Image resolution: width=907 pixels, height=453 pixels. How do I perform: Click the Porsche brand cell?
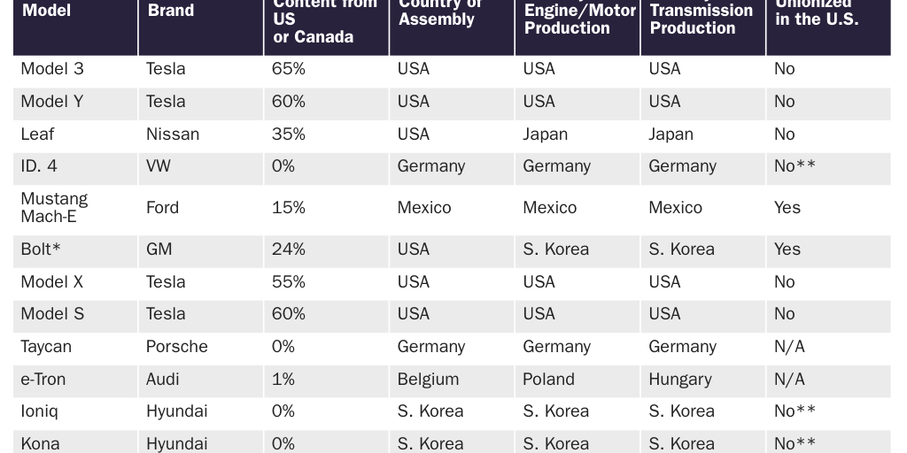177,347
